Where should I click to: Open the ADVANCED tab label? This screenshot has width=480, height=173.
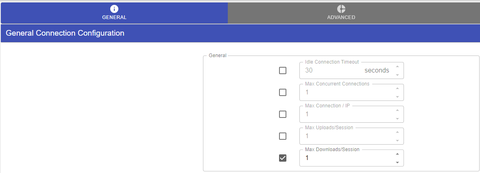click(341, 17)
